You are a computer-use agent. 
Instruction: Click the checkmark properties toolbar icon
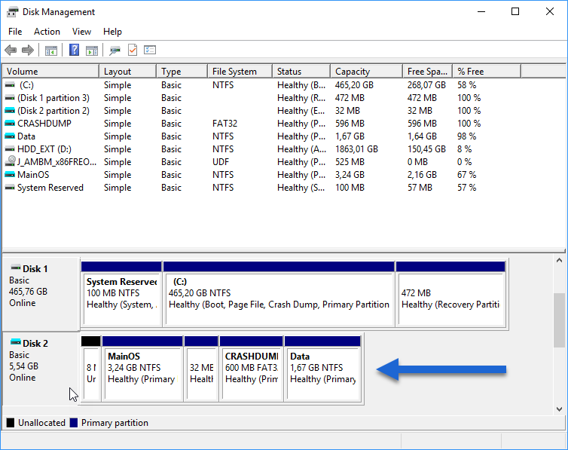(x=133, y=50)
